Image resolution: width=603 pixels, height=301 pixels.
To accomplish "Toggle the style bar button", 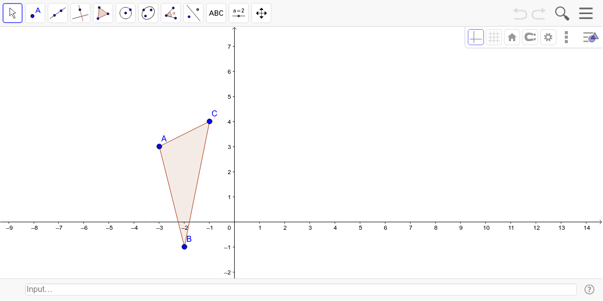I will [590, 37].
